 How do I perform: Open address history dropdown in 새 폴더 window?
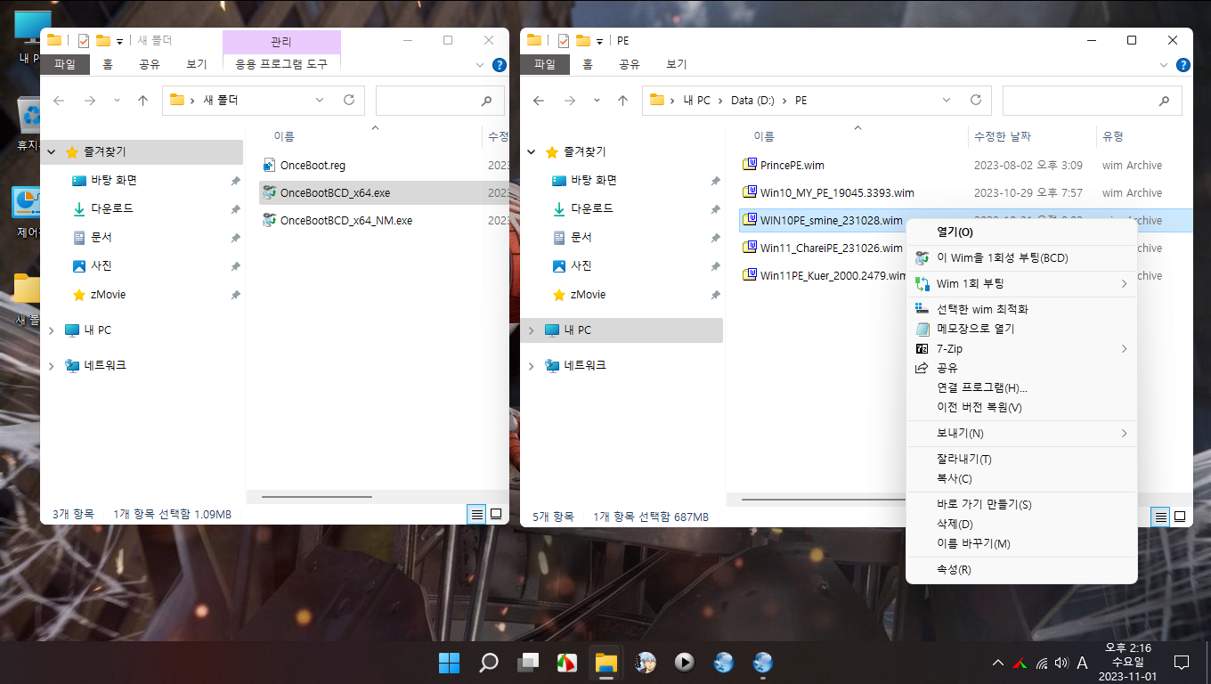(320, 101)
